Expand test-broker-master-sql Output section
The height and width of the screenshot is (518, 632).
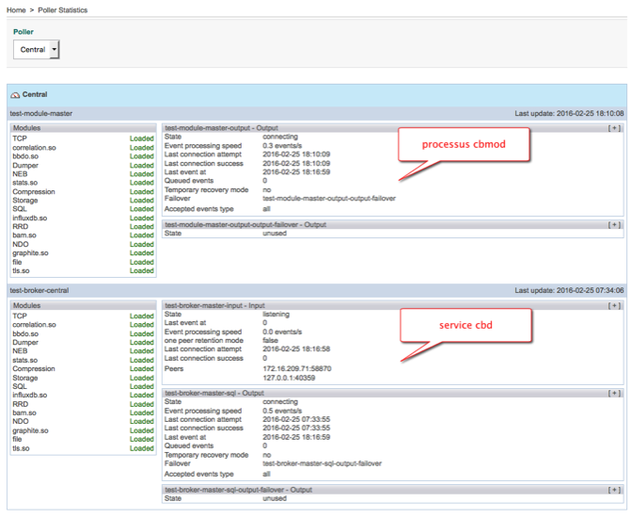tap(614, 393)
